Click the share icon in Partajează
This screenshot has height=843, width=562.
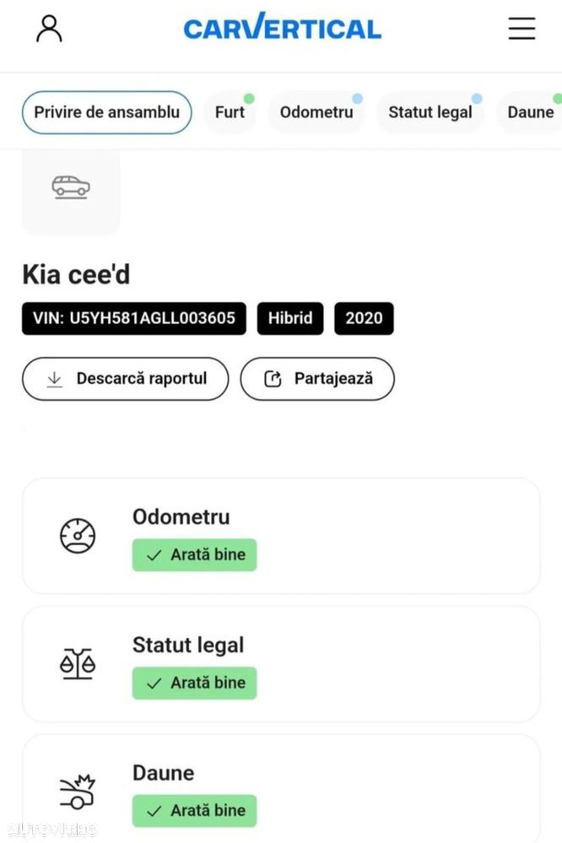pos(273,379)
